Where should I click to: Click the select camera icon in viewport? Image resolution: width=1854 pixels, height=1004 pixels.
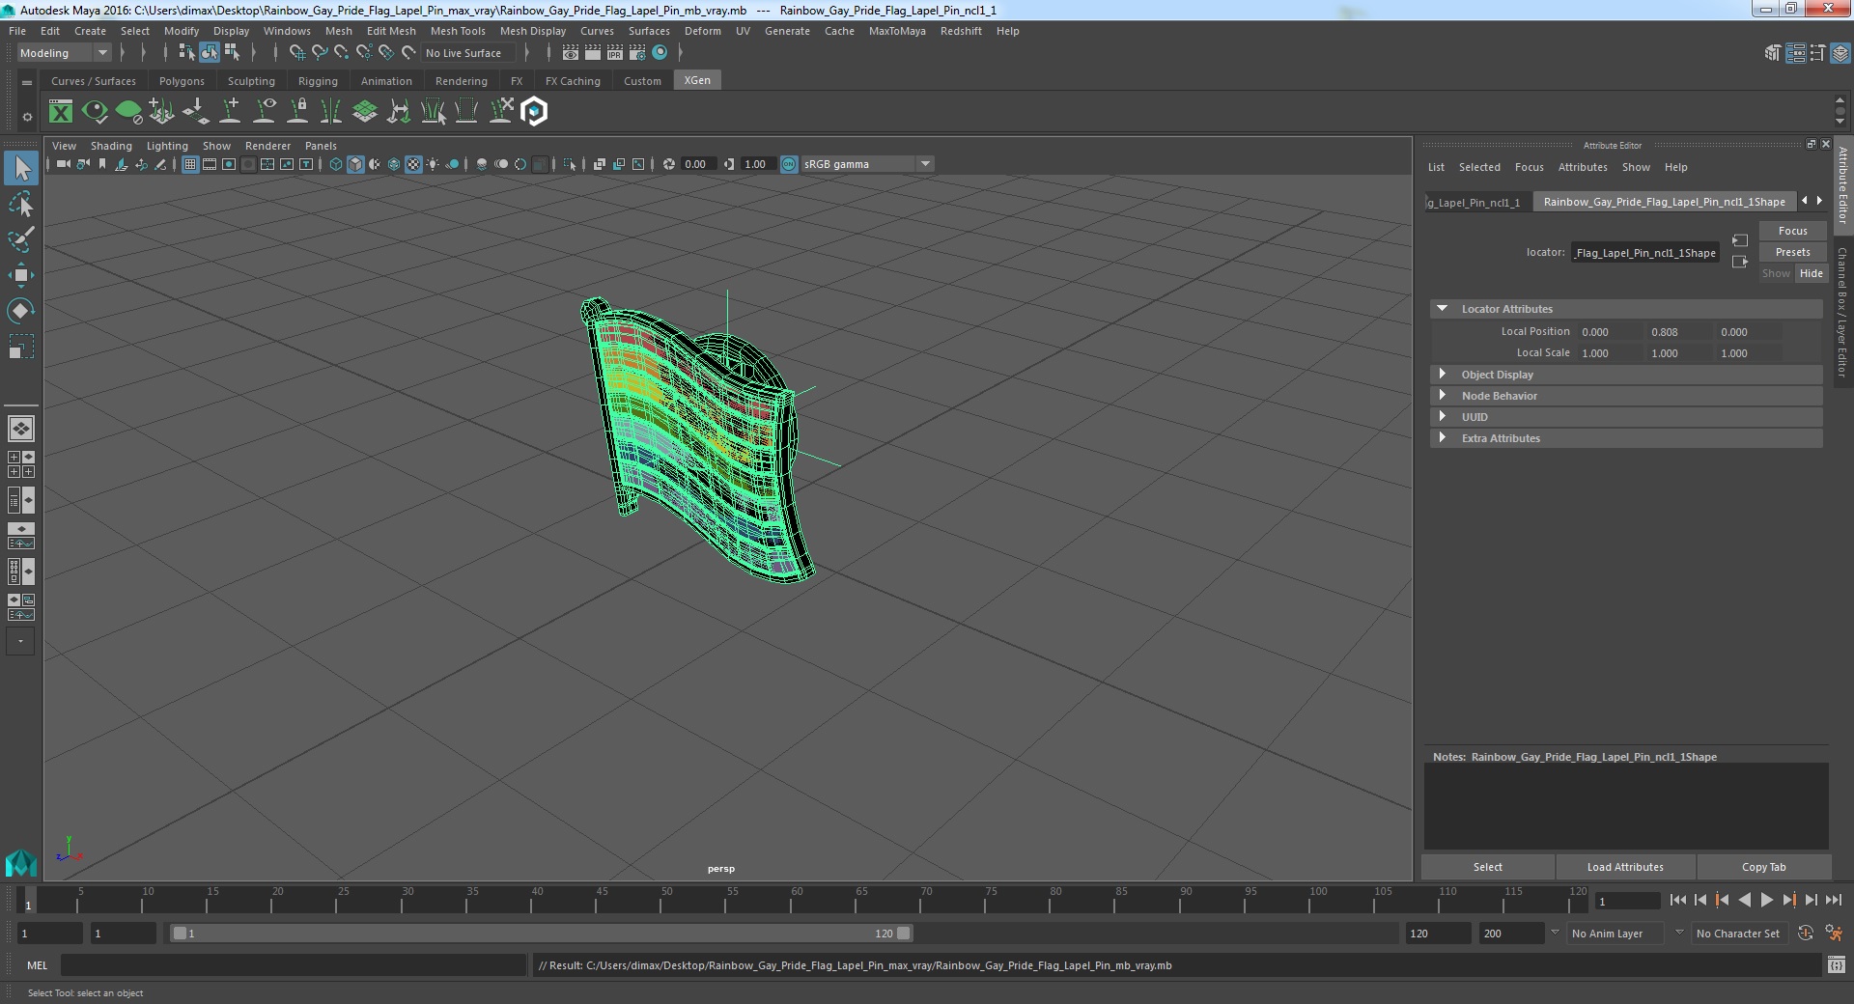[x=63, y=164]
